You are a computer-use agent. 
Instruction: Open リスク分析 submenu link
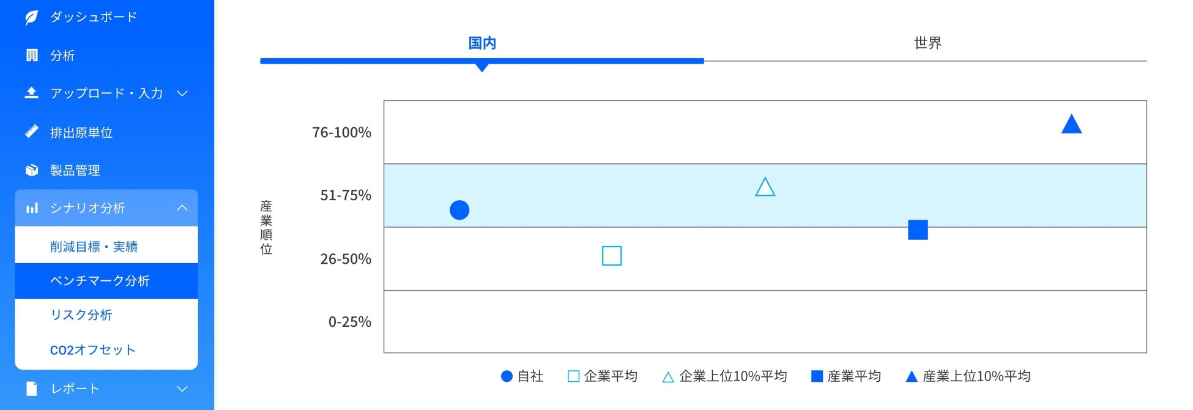coord(81,315)
